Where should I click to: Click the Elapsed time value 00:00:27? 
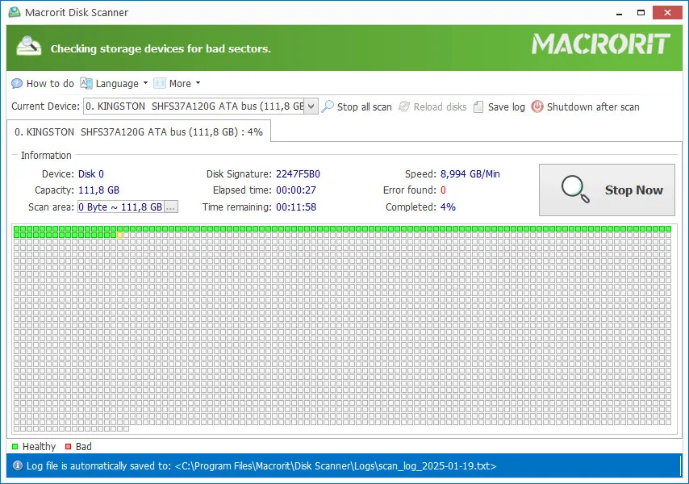pos(296,190)
